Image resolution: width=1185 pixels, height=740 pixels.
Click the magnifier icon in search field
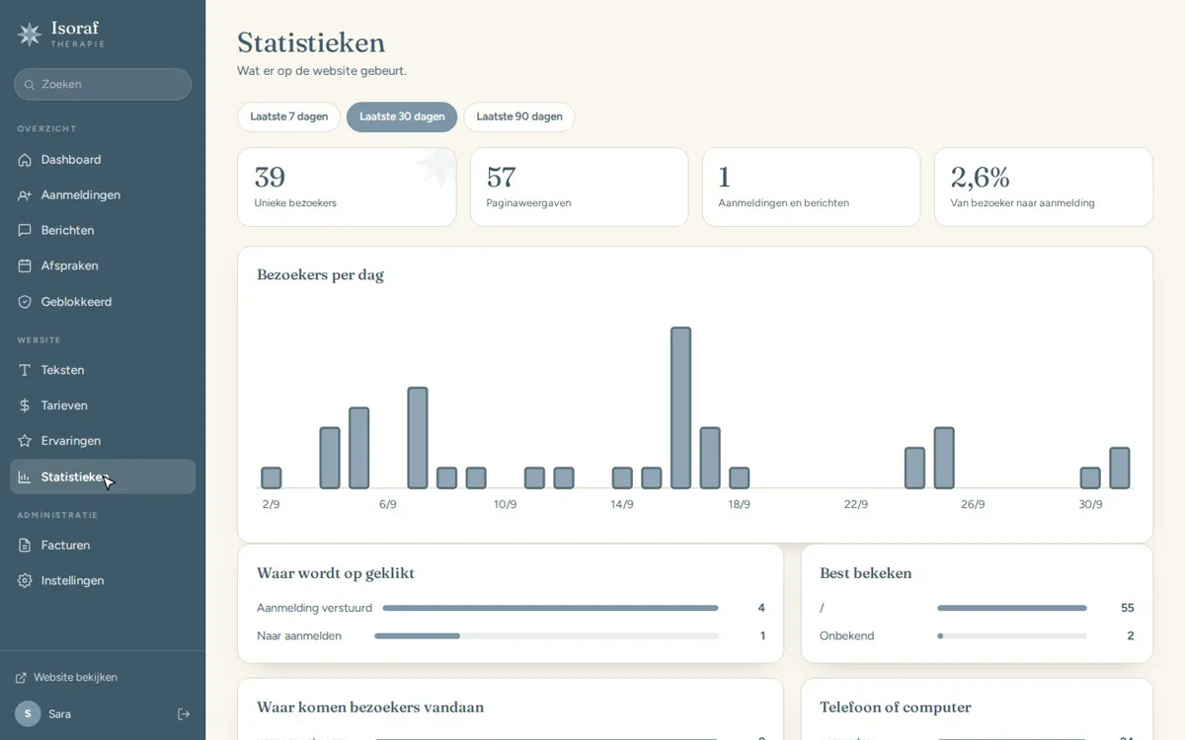tap(30, 85)
